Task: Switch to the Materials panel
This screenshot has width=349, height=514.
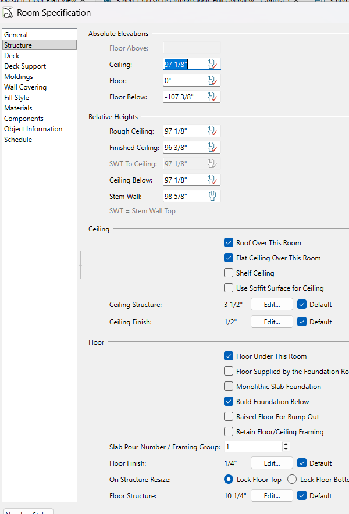Action: tap(18, 108)
